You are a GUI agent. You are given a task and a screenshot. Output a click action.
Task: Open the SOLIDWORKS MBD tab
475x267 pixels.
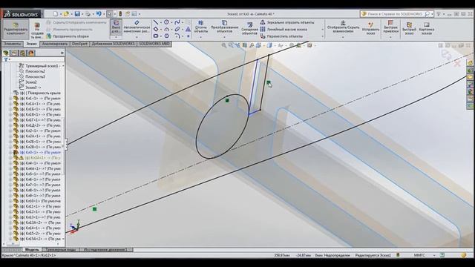(154, 44)
